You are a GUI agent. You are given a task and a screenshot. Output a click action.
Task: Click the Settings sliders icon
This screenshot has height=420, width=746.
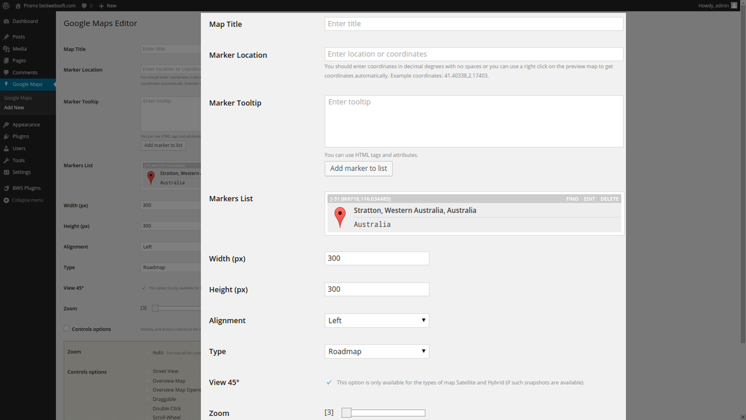[6, 172]
